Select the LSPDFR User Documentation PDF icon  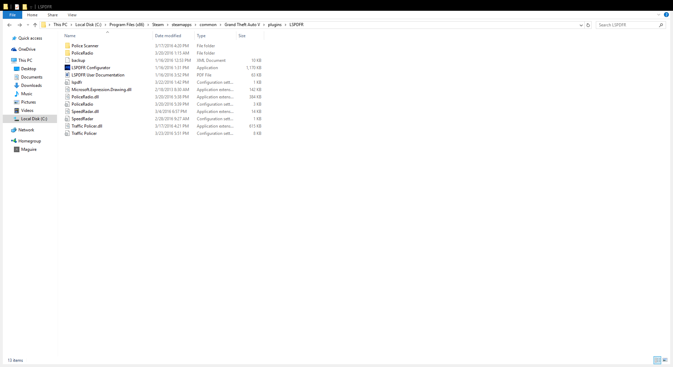pyautogui.click(x=67, y=75)
